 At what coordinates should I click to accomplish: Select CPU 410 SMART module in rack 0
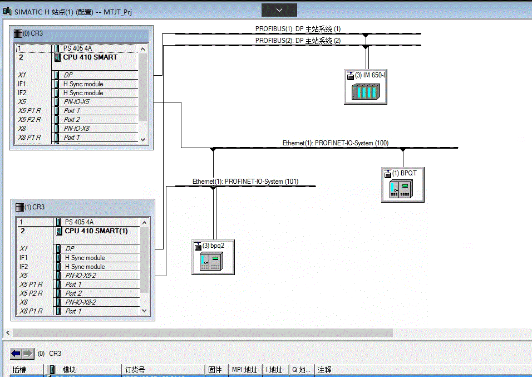coord(90,57)
